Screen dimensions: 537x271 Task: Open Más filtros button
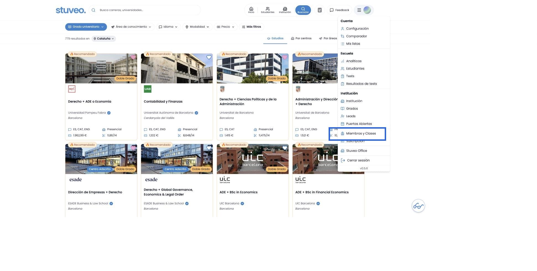click(x=252, y=27)
